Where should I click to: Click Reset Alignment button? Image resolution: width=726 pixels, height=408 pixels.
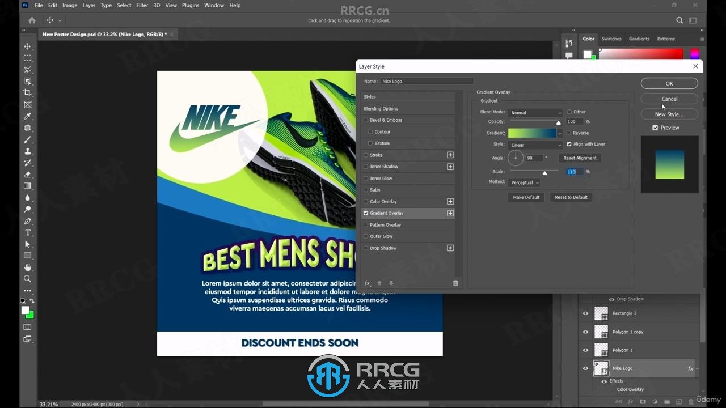click(580, 158)
